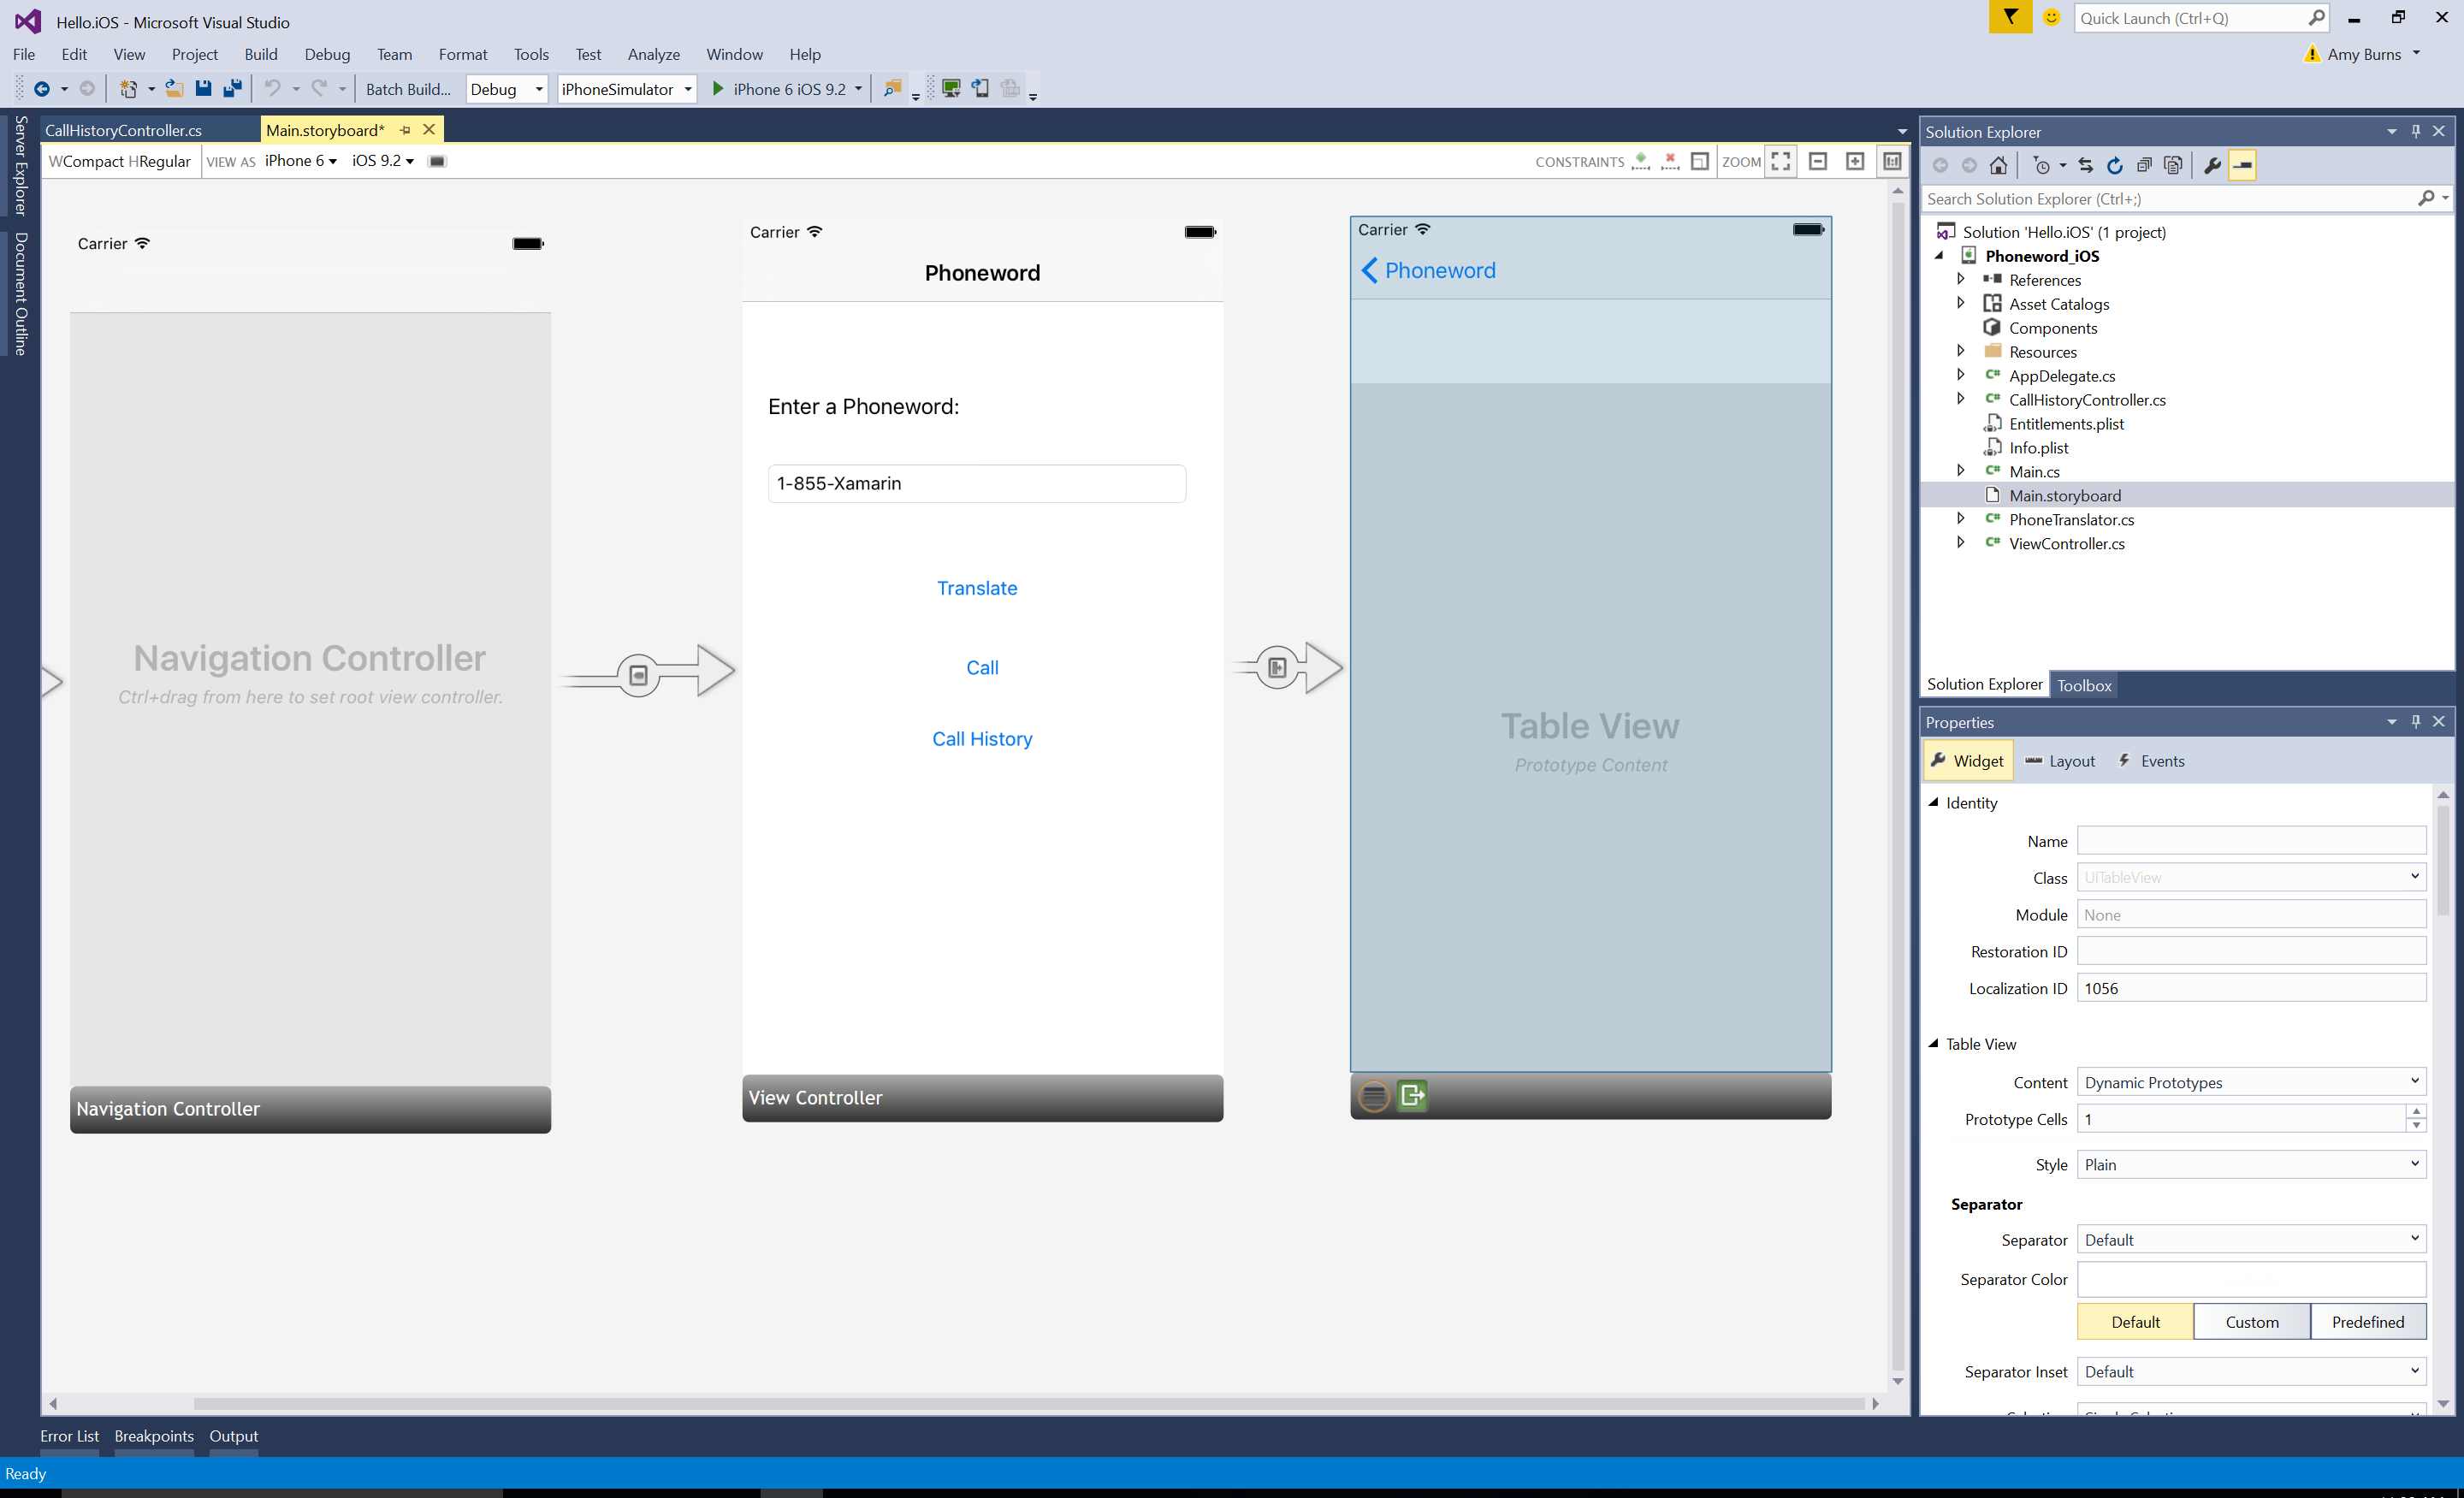This screenshot has height=1498, width=2464.
Task: Expand the Asset Catalogs tree item
Action: [x=1959, y=303]
